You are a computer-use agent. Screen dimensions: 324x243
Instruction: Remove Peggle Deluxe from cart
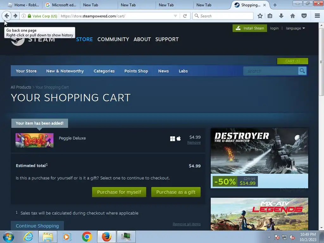[x=194, y=143]
